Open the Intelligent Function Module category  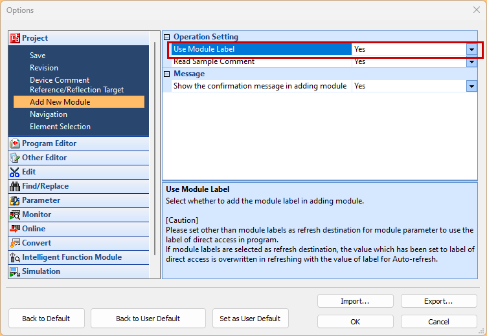[71, 257]
